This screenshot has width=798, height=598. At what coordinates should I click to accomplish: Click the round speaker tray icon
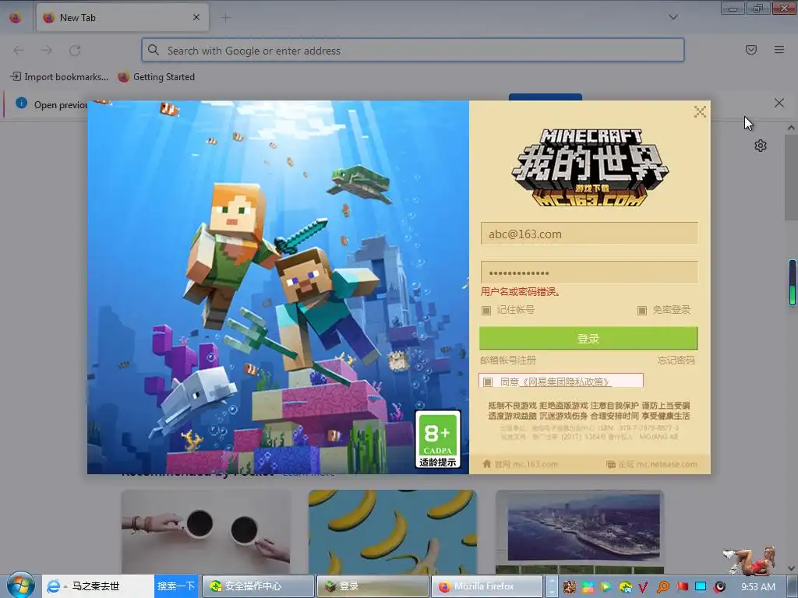(x=719, y=587)
